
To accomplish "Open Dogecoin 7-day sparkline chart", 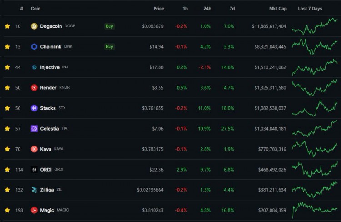I will tap(315, 26).
